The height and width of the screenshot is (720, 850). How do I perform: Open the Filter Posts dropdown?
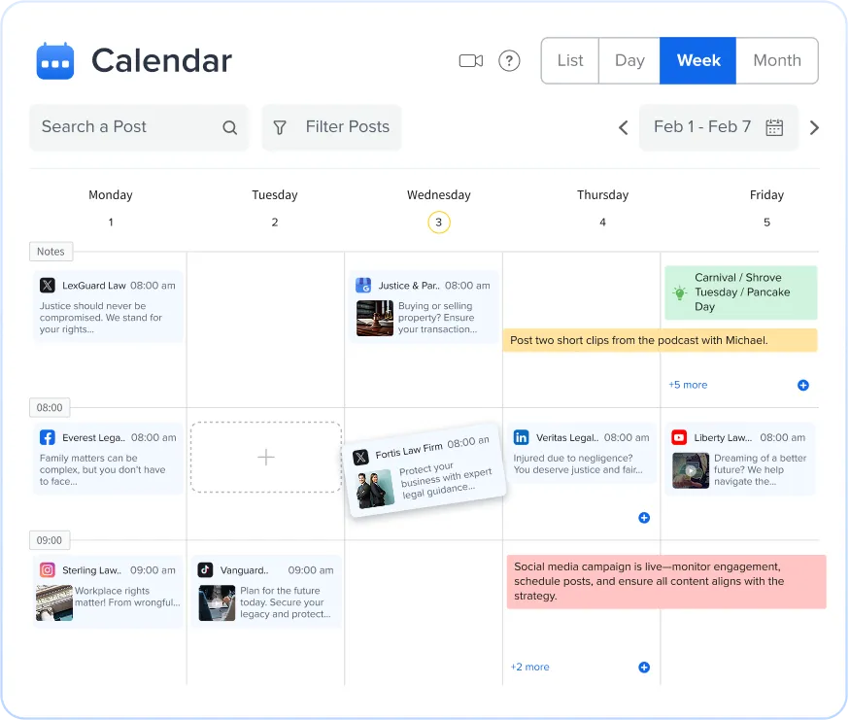point(331,127)
